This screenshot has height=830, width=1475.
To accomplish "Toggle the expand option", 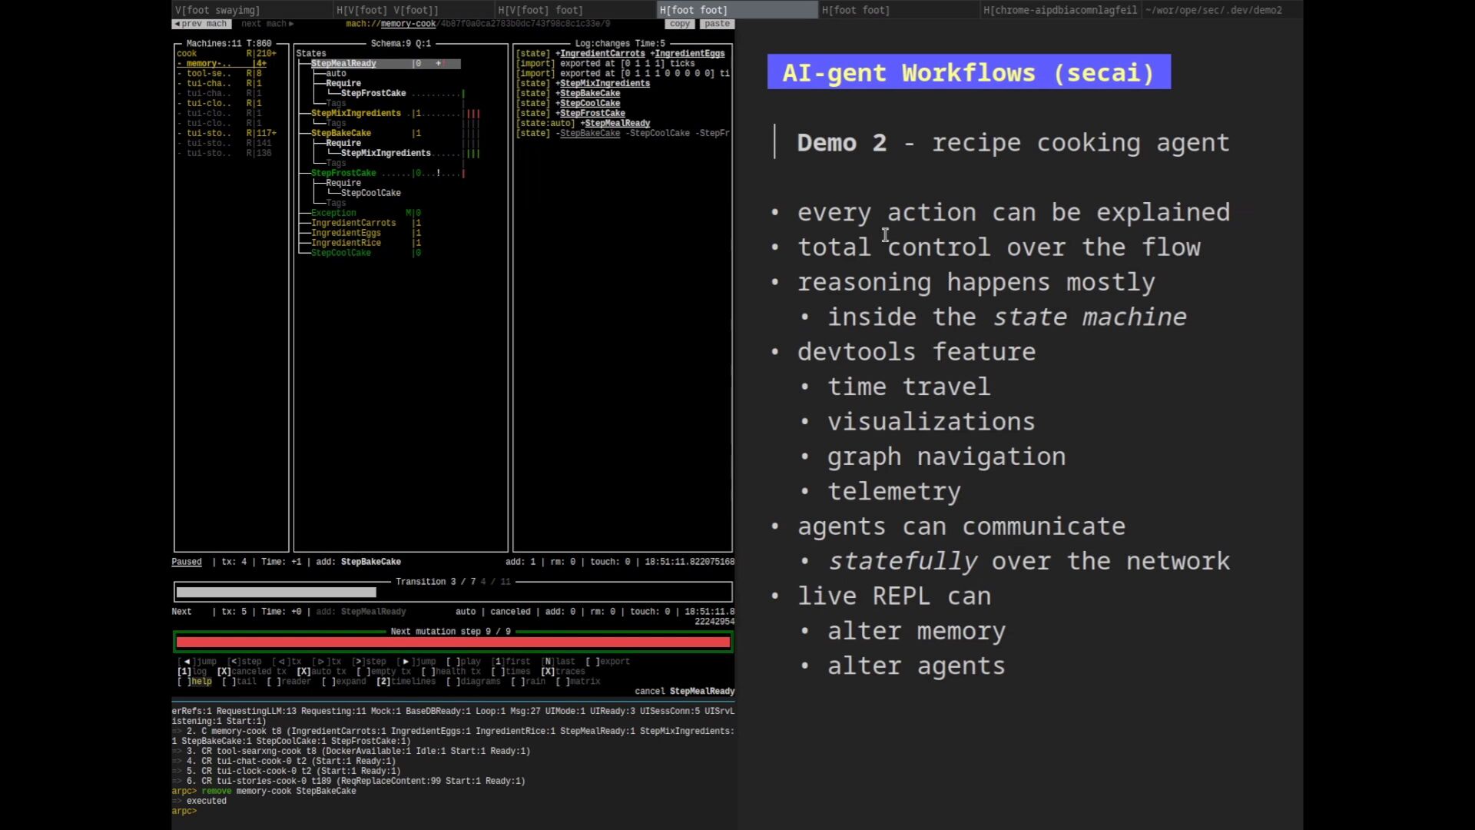I will tap(343, 682).
